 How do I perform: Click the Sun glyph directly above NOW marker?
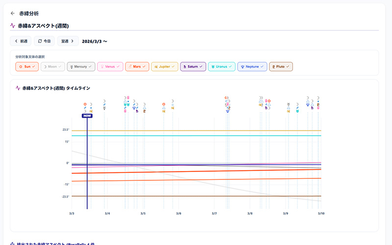click(85, 104)
